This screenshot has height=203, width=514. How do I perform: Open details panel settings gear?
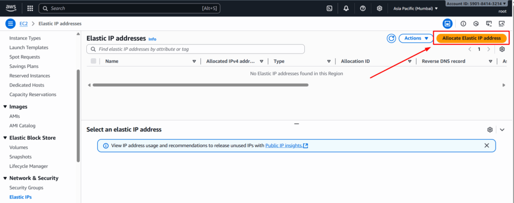coord(490,129)
